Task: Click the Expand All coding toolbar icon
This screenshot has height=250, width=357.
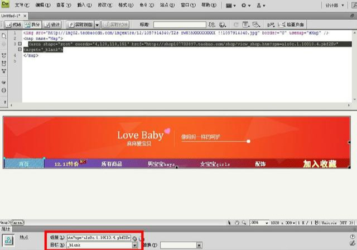Action: click(x=4, y=71)
